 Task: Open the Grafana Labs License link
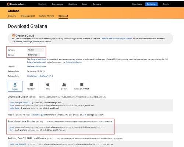36,67
